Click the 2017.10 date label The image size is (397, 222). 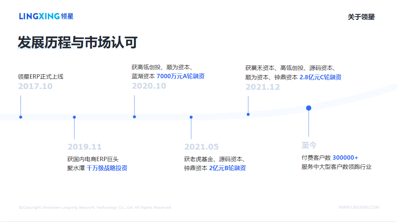point(35,86)
